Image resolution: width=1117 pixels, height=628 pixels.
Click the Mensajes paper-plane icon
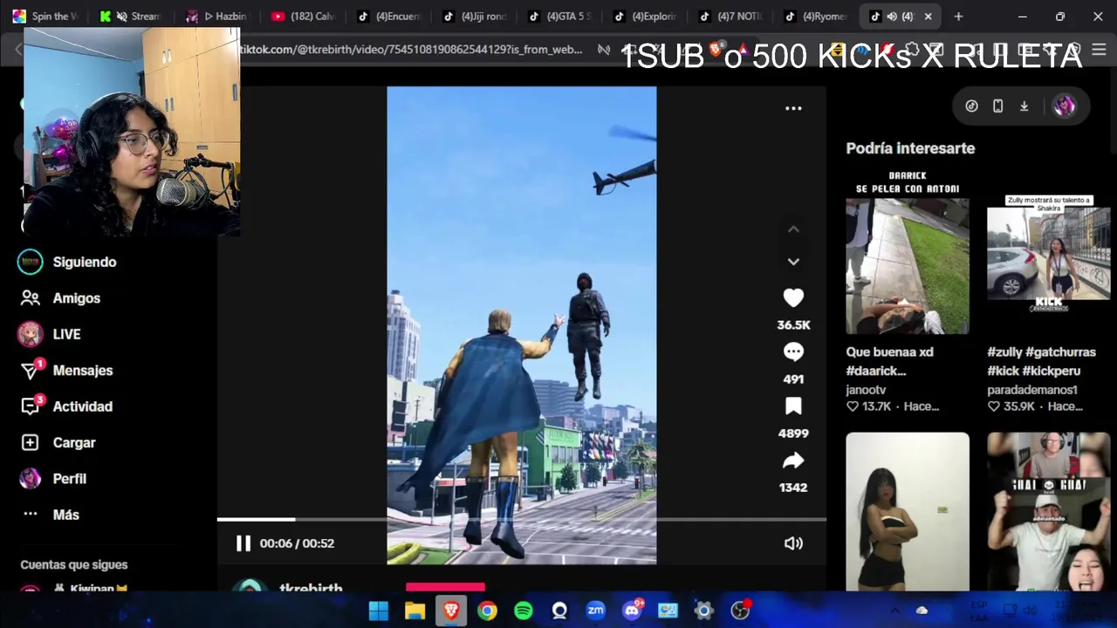coord(30,371)
